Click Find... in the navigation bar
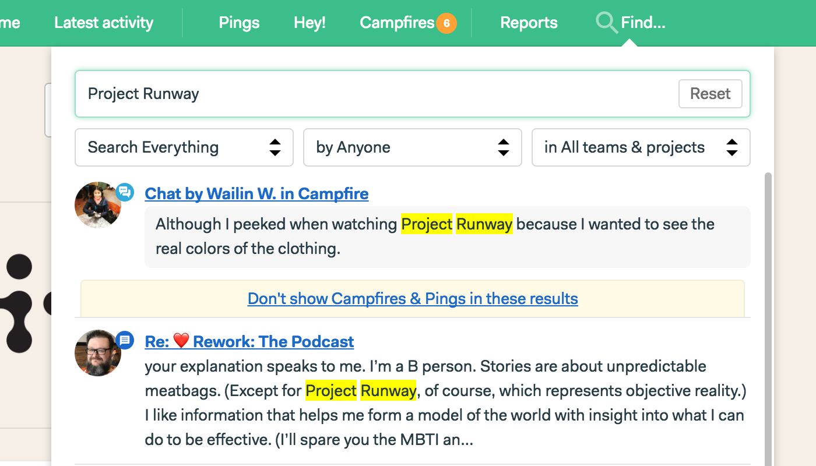Screen dimensions: 816x466 (643, 23)
